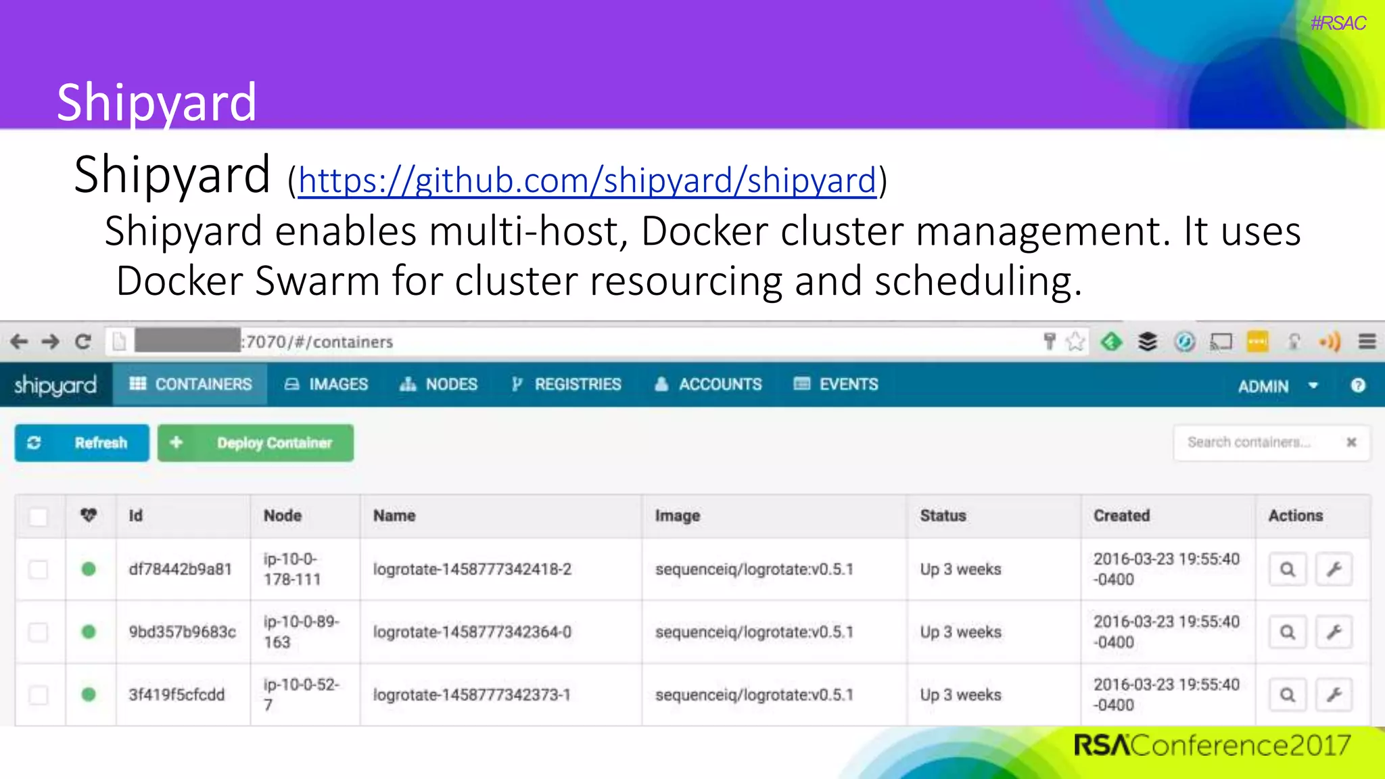Click the shipyard logo
This screenshot has height=779, width=1385.
coord(55,385)
